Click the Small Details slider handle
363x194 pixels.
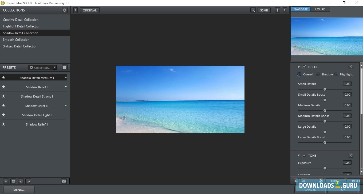(x=325, y=89)
